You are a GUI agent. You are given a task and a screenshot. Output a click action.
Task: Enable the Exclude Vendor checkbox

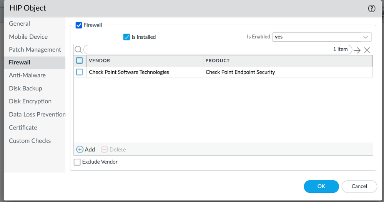77,162
